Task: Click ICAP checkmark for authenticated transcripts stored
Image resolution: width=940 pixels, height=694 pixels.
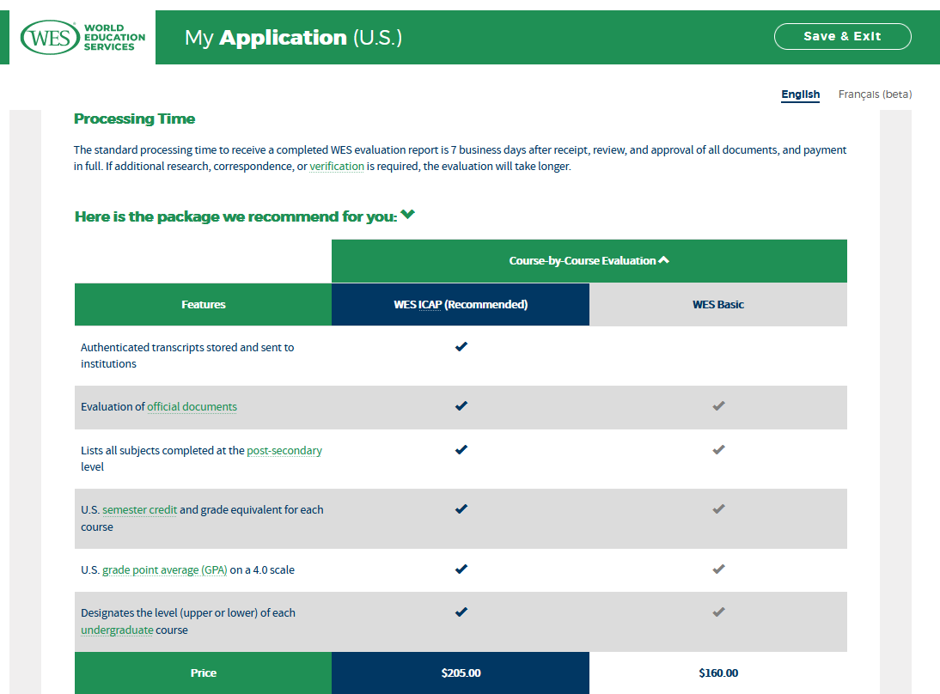Action: pos(461,347)
